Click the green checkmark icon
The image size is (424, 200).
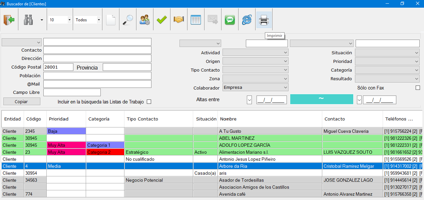coord(162,20)
